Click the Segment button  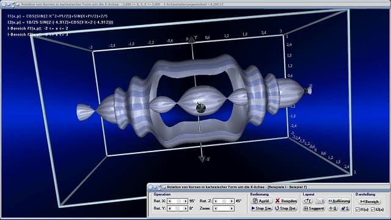pyautogui.click(x=314, y=208)
